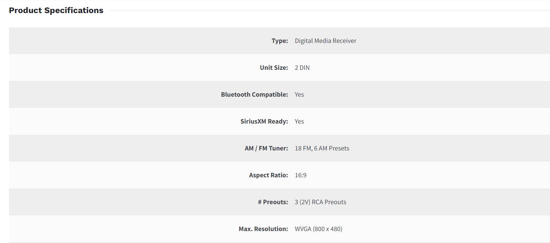Click the "6 AM Presets" text
550x243 pixels.
(332, 148)
